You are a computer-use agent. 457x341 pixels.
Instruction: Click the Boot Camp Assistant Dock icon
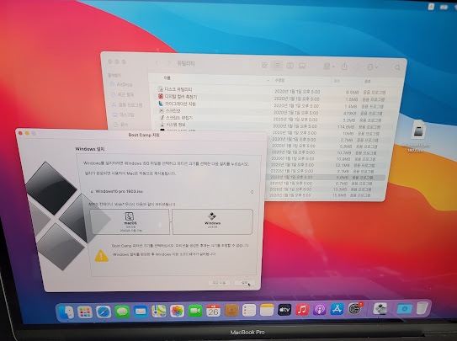(x=380, y=308)
